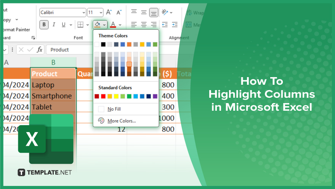Click cell with value 300
The height and width of the screenshot is (189, 335).
point(167,107)
